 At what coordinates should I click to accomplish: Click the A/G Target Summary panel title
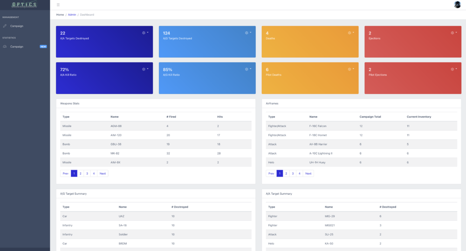pyautogui.click(x=74, y=193)
